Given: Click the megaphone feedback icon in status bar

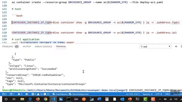Looking at the screenshot, I should pos(27,94).
